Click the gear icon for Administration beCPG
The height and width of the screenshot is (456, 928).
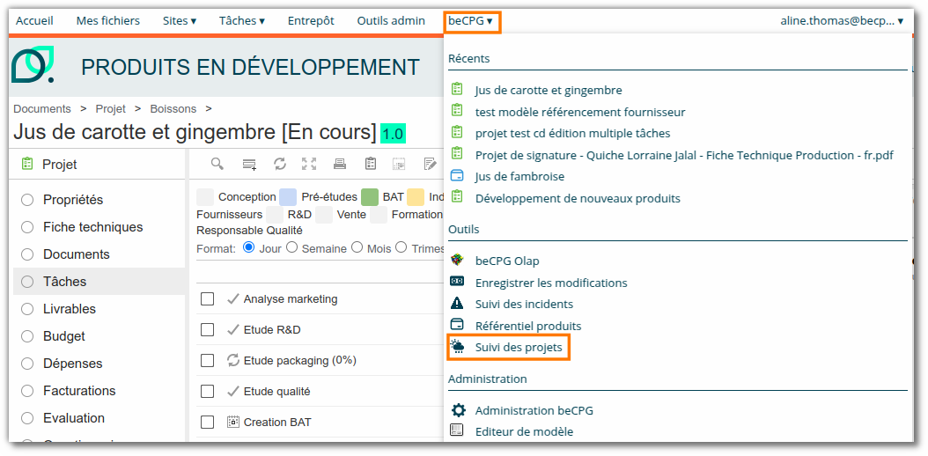458,410
